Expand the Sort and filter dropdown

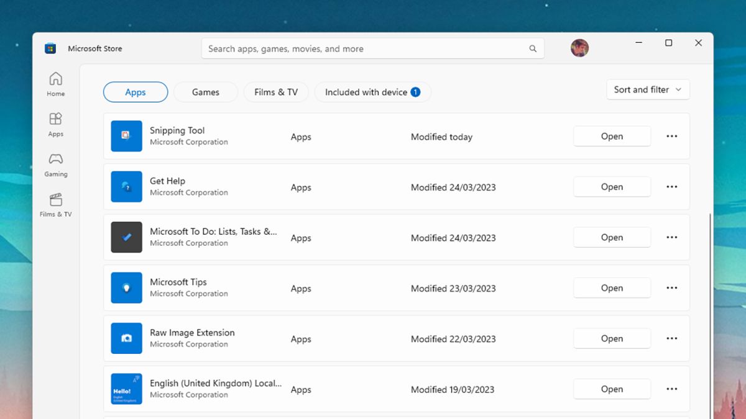[648, 89]
